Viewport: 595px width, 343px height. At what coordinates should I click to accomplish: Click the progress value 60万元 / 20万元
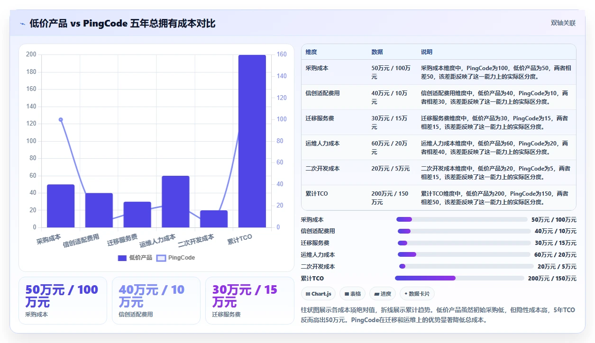click(555, 254)
